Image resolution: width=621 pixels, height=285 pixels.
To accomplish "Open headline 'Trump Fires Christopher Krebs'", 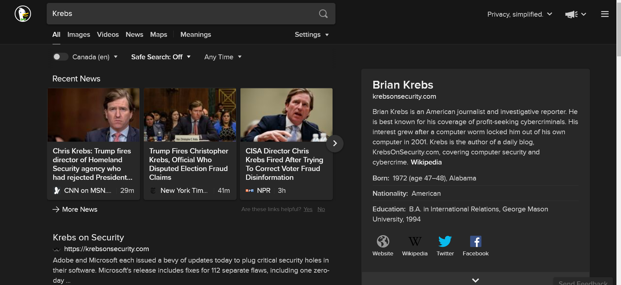I will coord(189,164).
